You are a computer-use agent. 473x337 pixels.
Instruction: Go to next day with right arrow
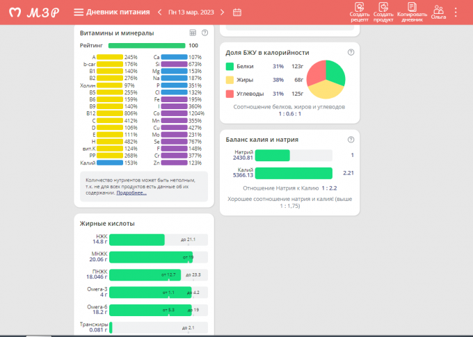(x=223, y=13)
